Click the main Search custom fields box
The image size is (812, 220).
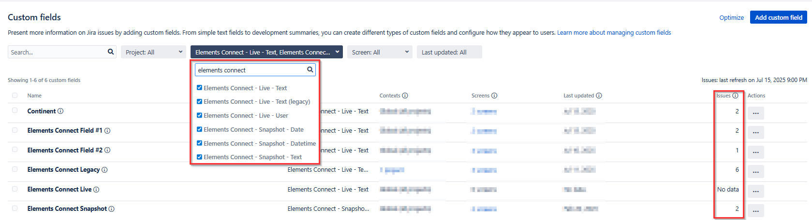[x=57, y=52]
